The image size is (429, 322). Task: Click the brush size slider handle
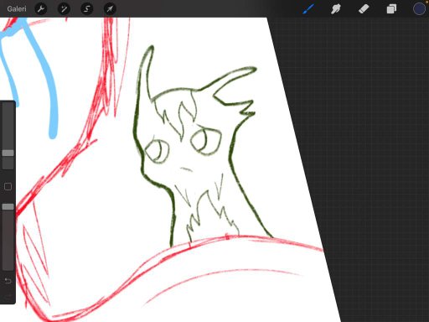pyautogui.click(x=8, y=153)
